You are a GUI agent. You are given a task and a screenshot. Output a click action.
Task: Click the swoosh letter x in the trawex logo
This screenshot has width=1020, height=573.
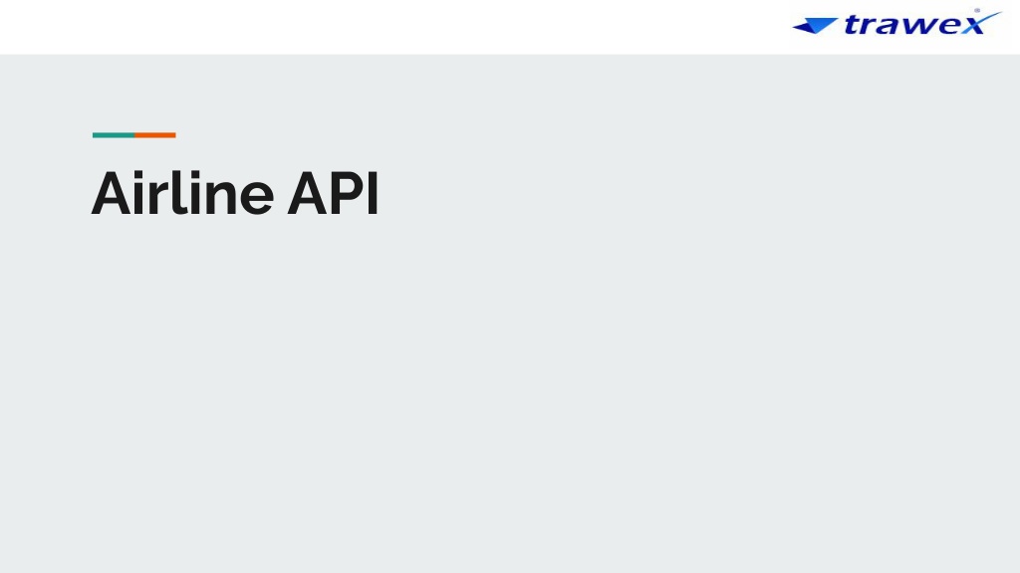point(979,23)
